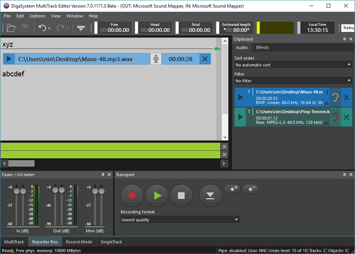The height and width of the screenshot is (254, 355).
Task: Open the Recording format dropdown
Action: [x=180, y=220]
